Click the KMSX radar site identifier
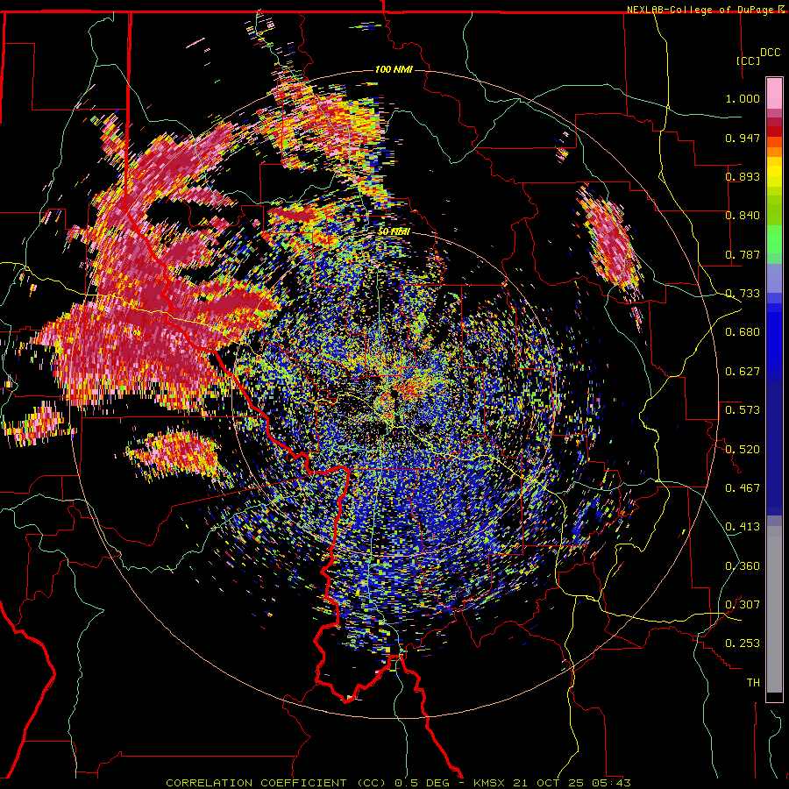The image size is (789, 789). pyautogui.click(x=491, y=783)
